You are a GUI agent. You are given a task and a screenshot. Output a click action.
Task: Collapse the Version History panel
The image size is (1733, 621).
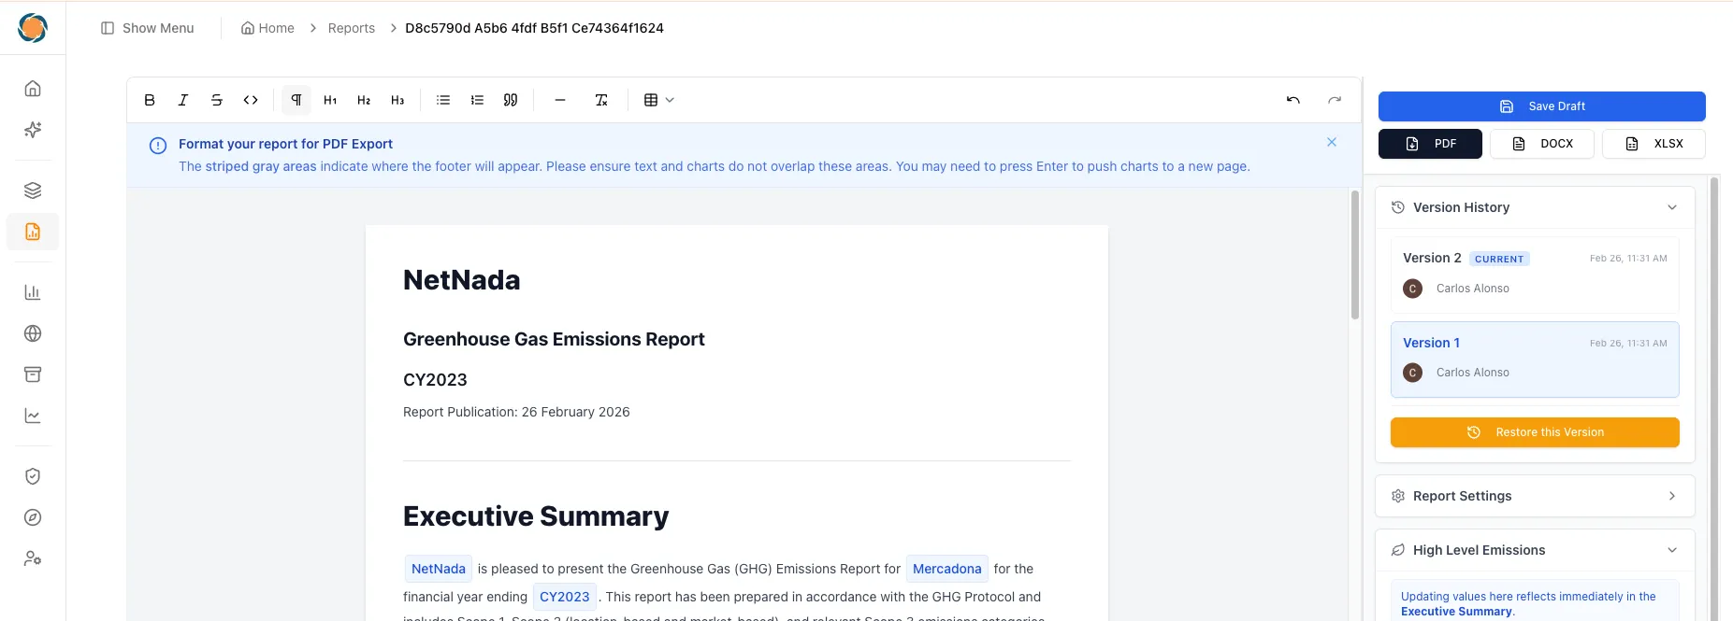tap(1535, 207)
